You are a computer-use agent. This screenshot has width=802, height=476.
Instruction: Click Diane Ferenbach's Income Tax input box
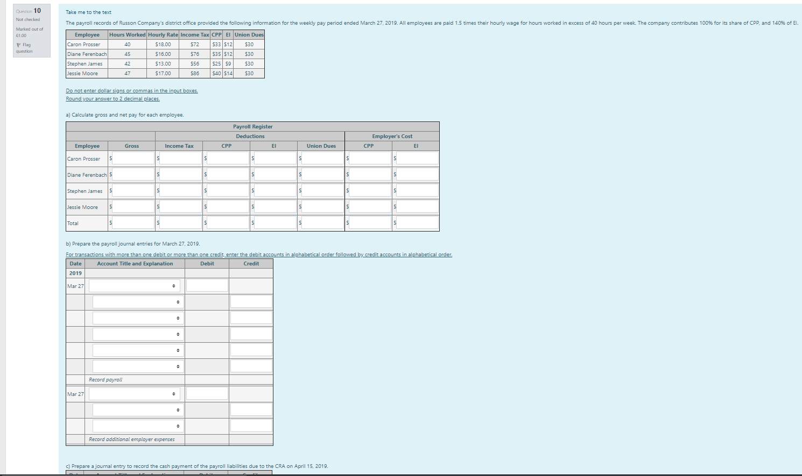pos(179,174)
